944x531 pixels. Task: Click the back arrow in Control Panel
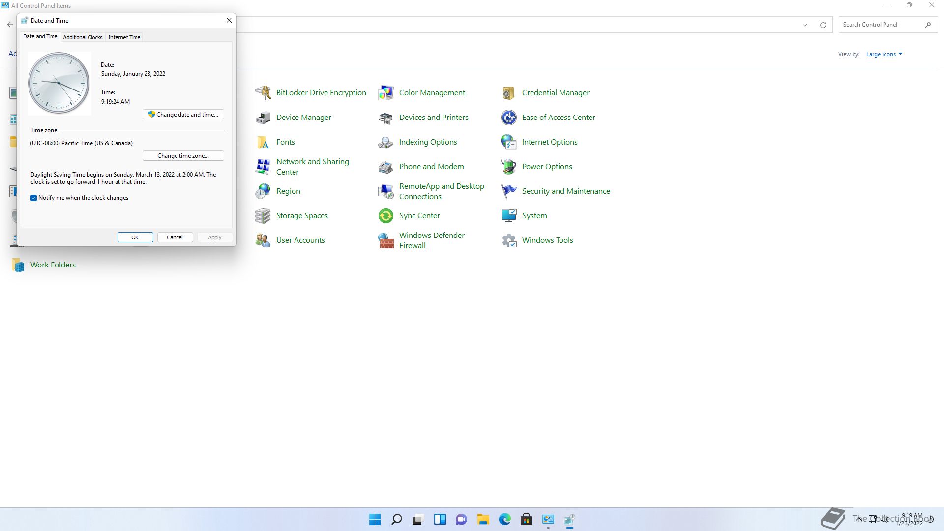pyautogui.click(x=10, y=25)
